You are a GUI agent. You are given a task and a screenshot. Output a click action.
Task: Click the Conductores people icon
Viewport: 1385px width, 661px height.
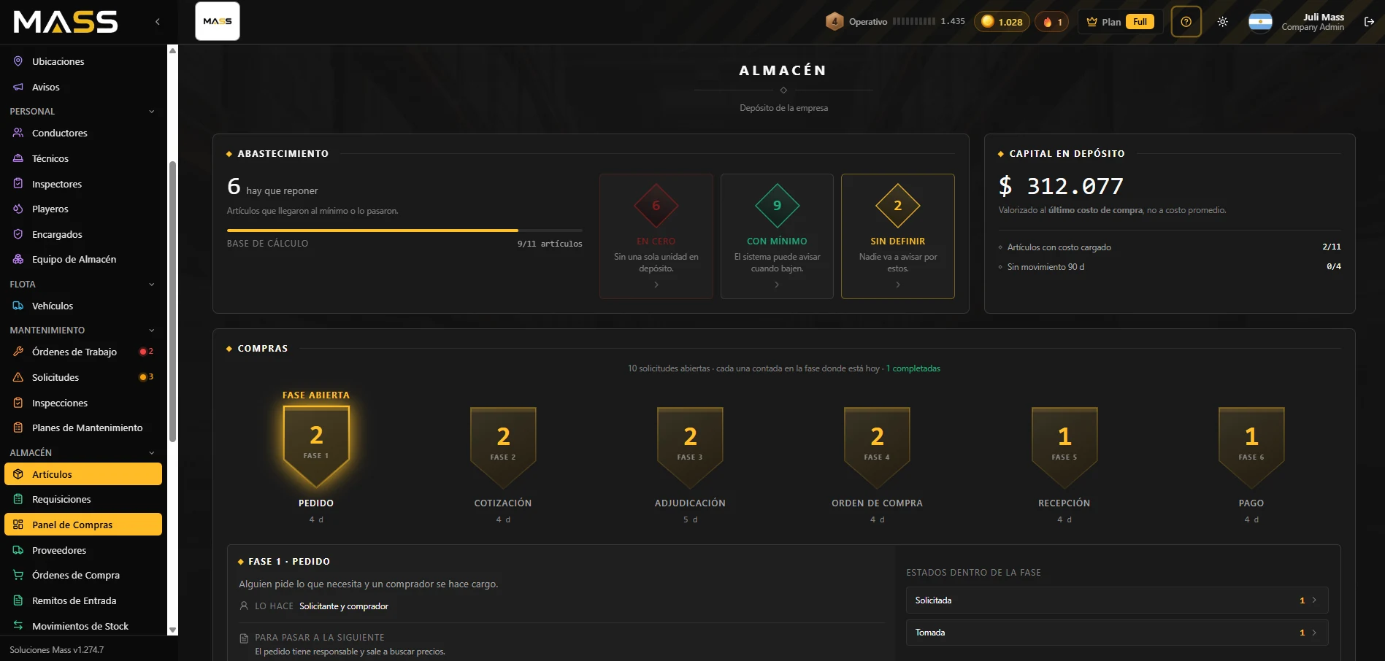tap(18, 133)
